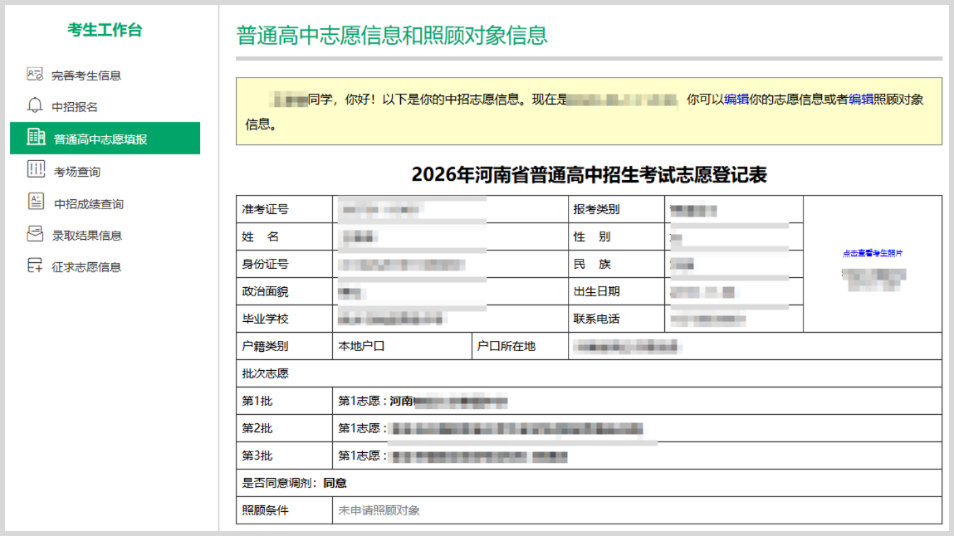
Task: Open 考场查询 page
Action: tap(76, 172)
